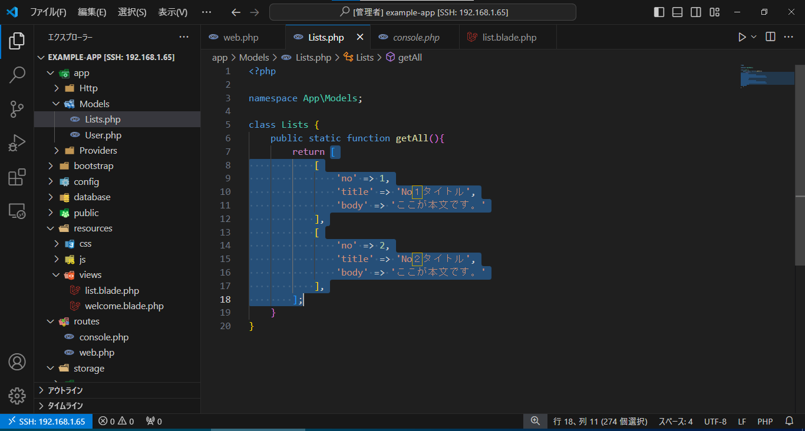Expand the public folder
This screenshot has height=431, width=805.
117,213
